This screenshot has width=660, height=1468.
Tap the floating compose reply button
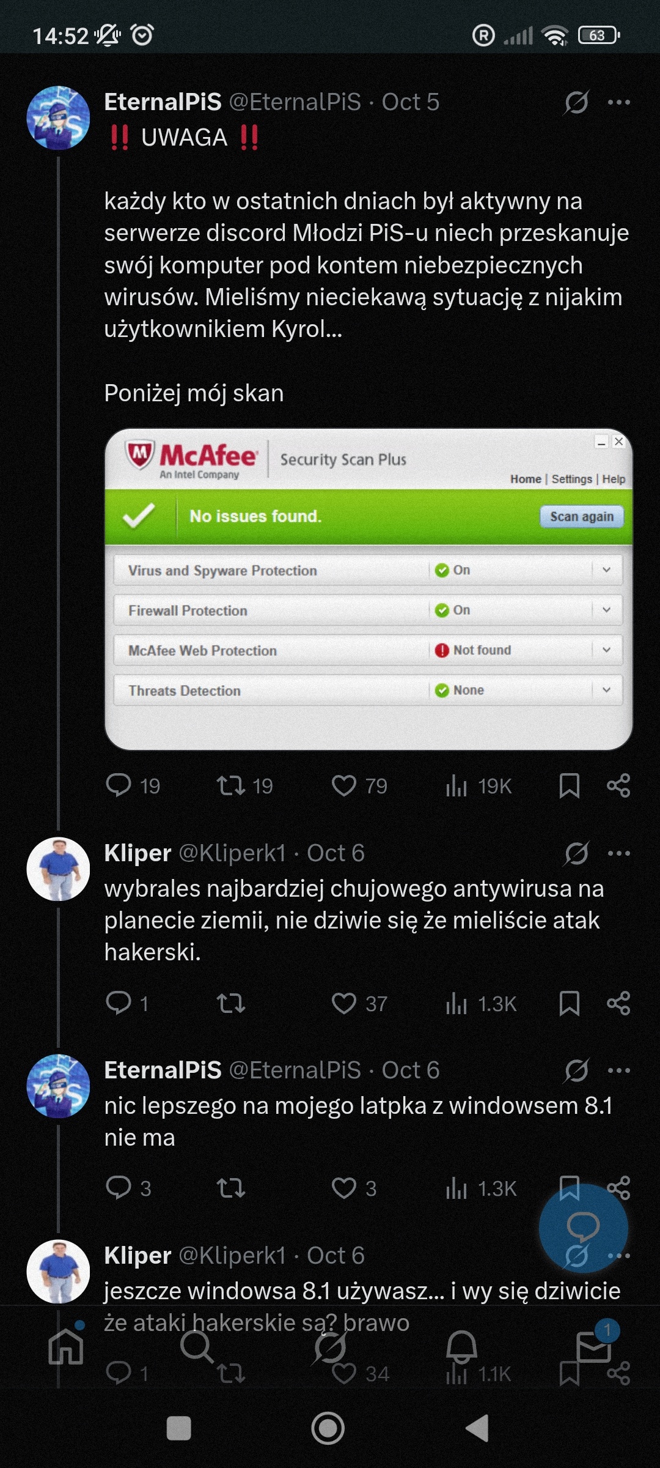pyautogui.click(x=583, y=1228)
